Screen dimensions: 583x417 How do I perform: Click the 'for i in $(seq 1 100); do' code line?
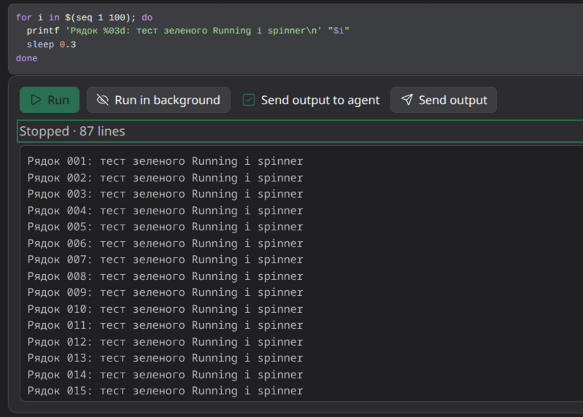click(85, 17)
